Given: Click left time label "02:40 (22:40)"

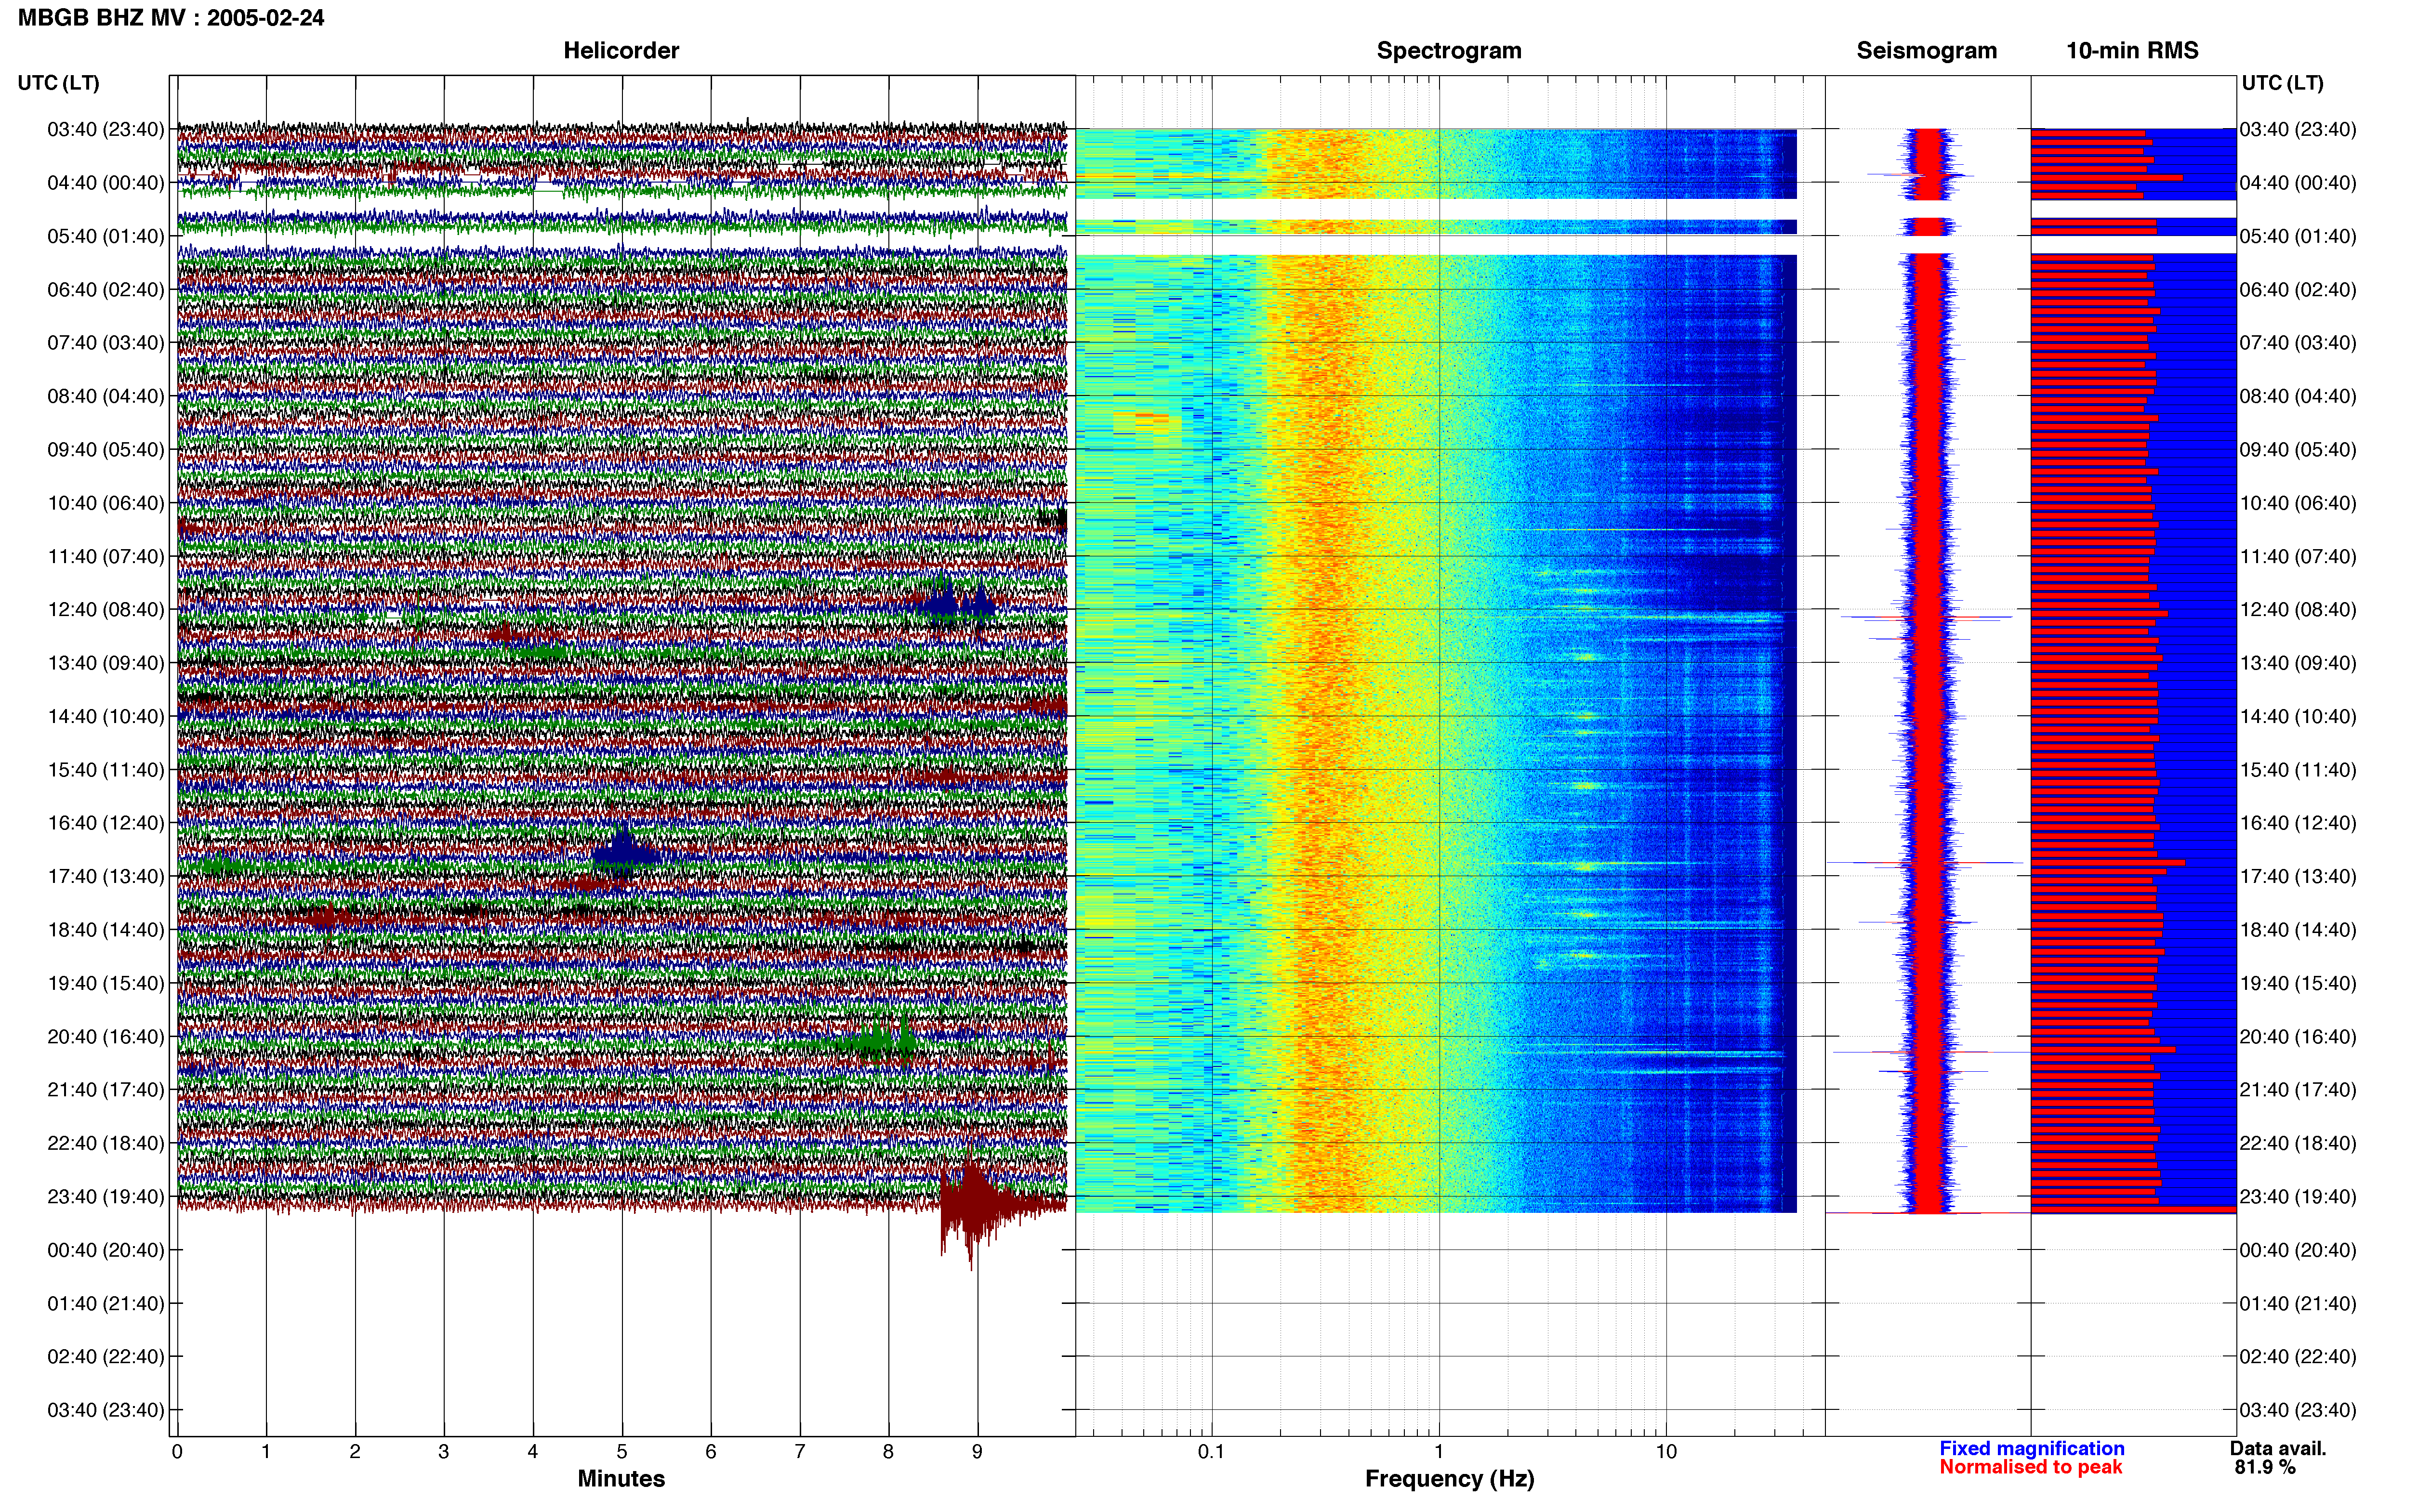Looking at the screenshot, I should coord(106,1356).
